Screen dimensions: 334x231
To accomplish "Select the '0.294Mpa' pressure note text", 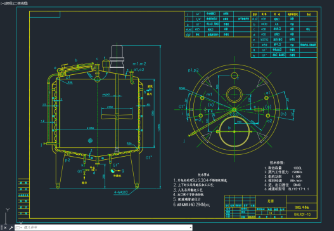I will tap(200, 204).
